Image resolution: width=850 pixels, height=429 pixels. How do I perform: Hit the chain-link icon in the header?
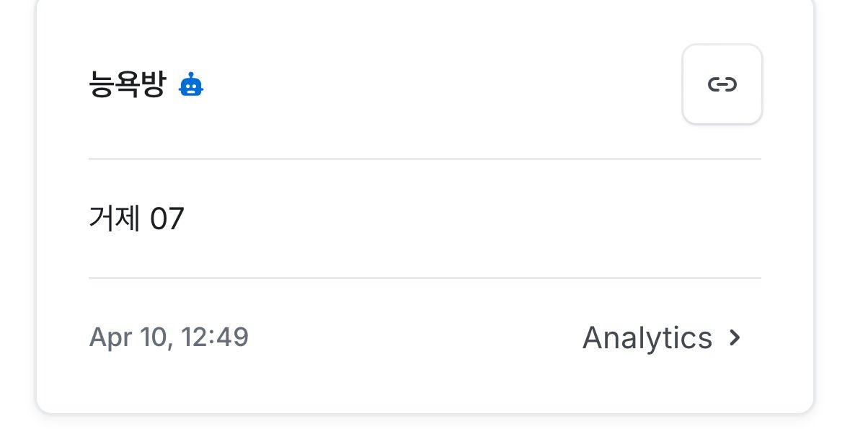(x=722, y=84)
